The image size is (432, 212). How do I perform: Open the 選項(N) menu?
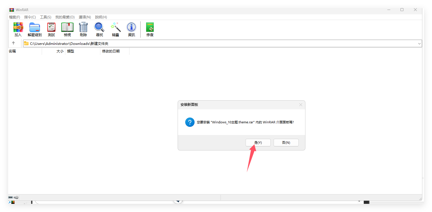85,17
